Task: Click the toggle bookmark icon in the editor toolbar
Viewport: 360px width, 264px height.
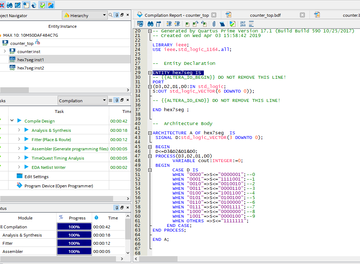Action: click(x=187, y=24)
